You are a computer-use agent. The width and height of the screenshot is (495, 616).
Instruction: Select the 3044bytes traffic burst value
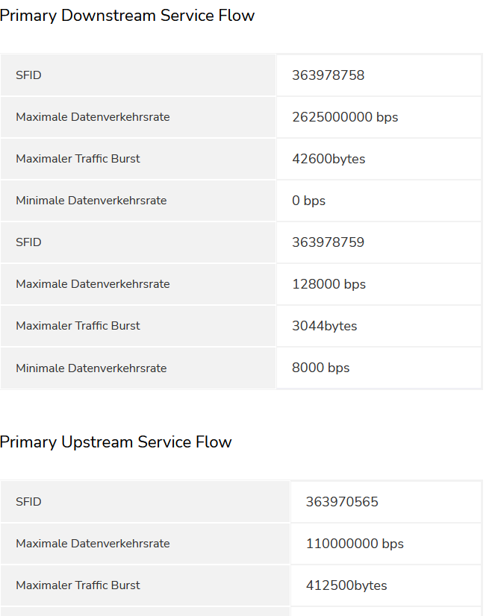[324, 326]
